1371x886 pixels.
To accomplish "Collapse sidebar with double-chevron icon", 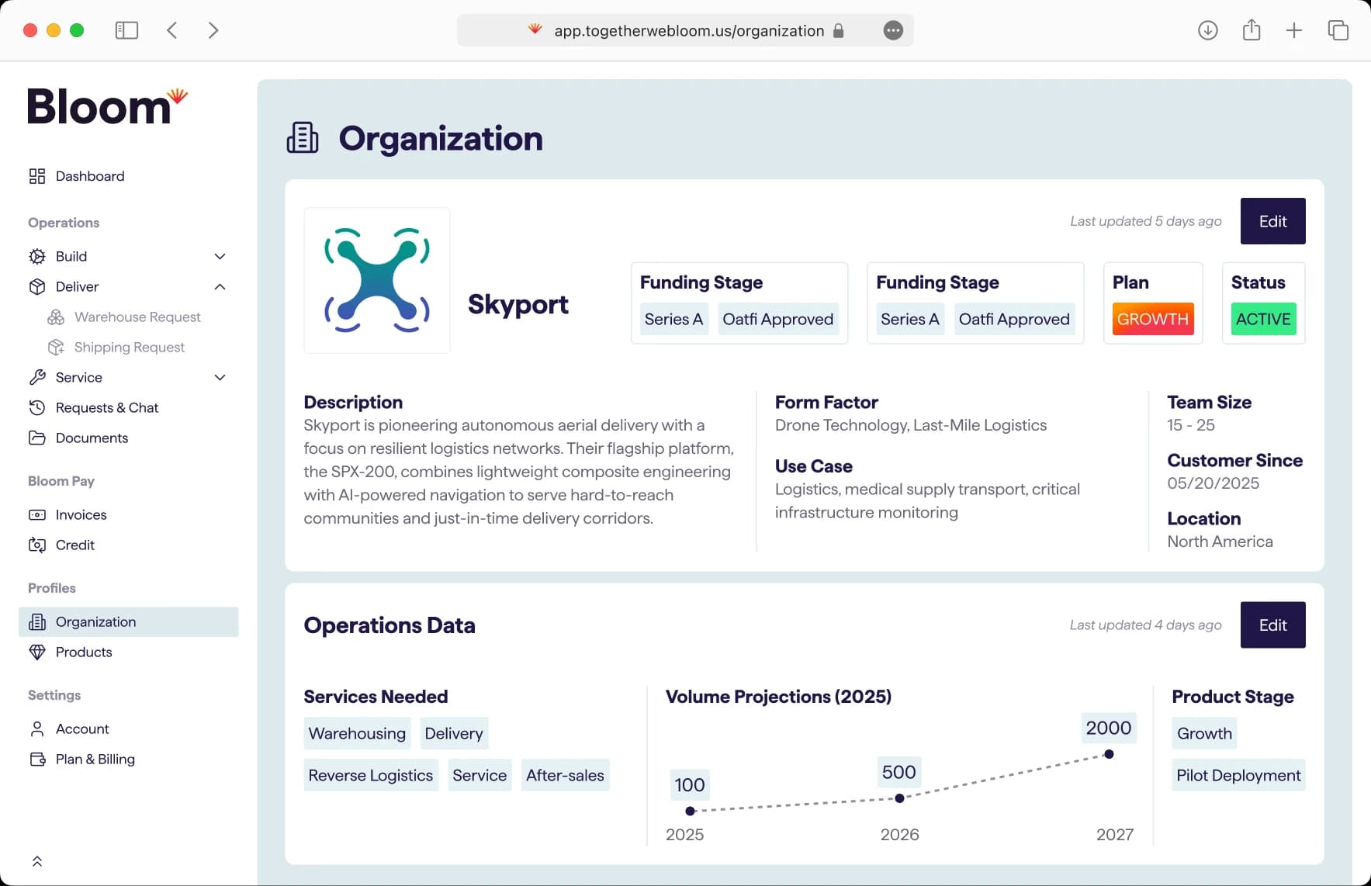I will [37, 861].
